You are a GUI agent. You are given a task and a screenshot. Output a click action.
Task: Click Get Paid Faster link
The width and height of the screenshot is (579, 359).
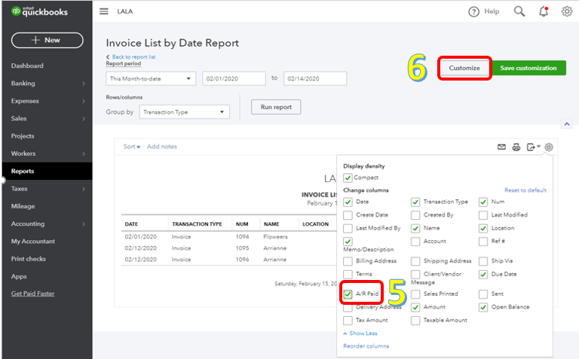coord(33,294)
